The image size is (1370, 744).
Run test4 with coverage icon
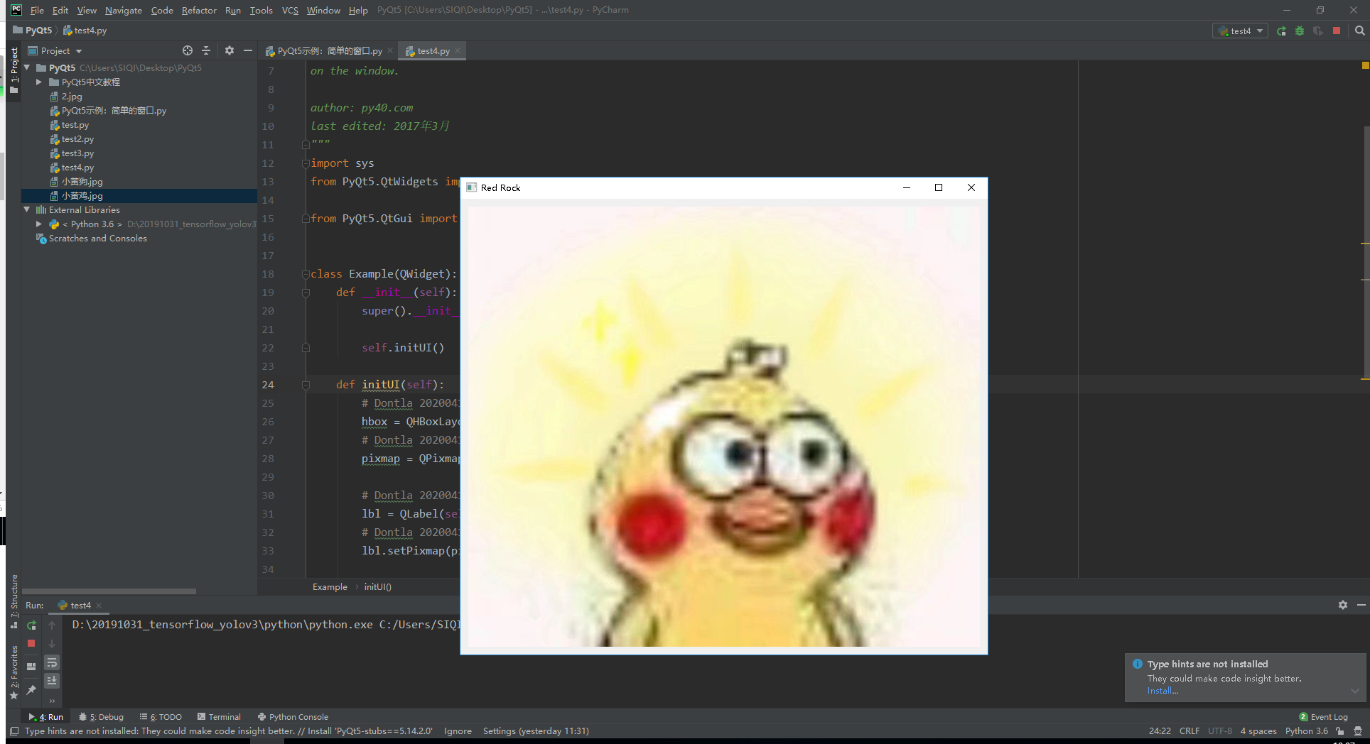coord(1318,31)
